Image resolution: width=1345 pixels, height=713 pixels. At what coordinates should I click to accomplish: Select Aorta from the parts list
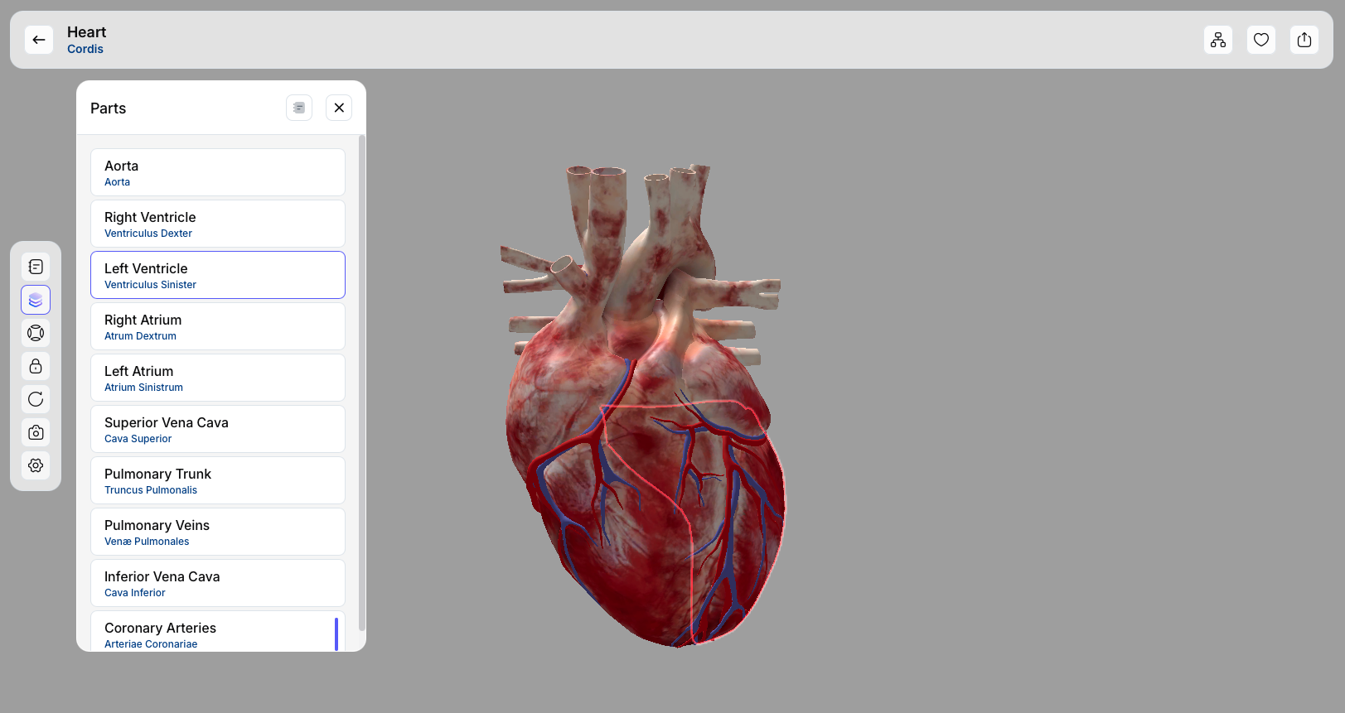218,172
